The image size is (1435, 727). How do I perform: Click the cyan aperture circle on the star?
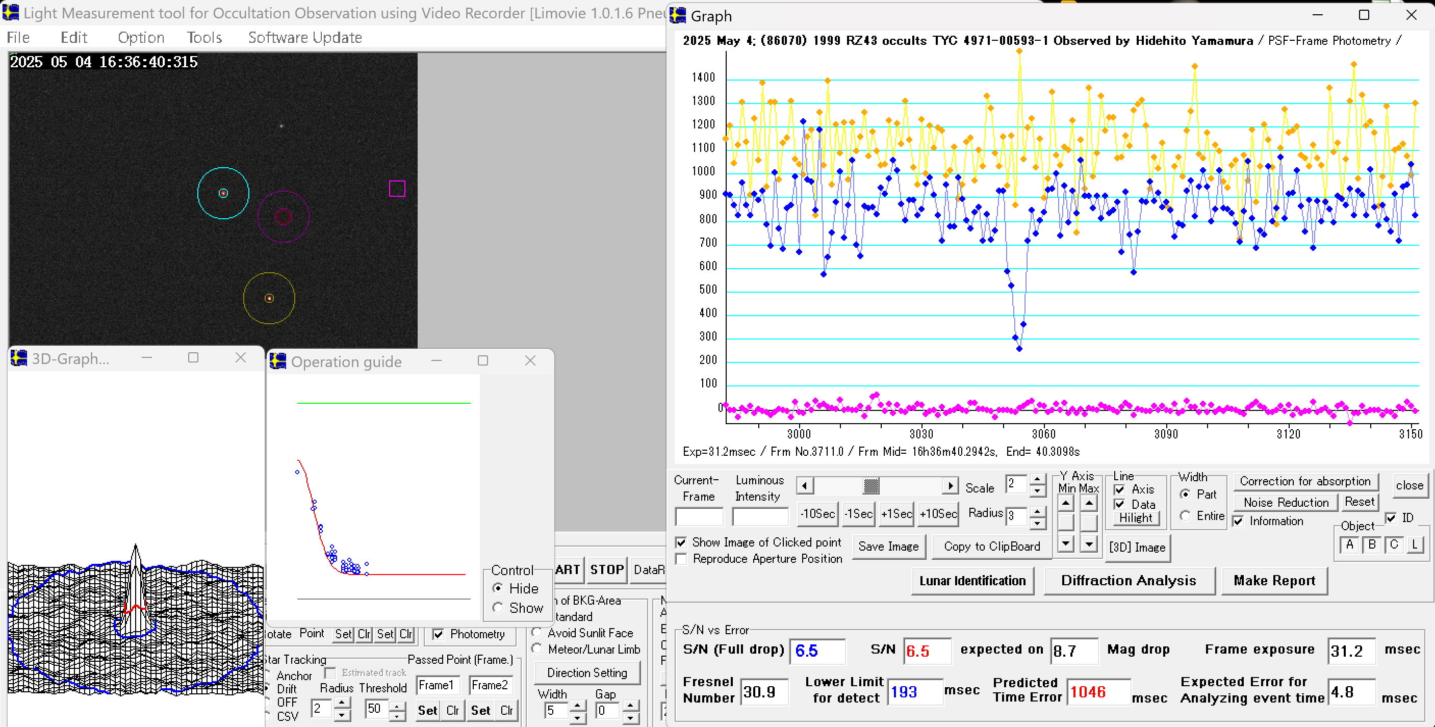point(223,193)
